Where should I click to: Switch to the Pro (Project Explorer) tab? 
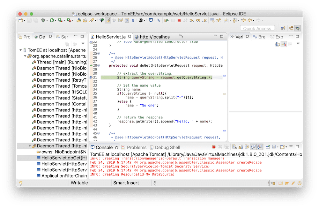pos(24,37)
